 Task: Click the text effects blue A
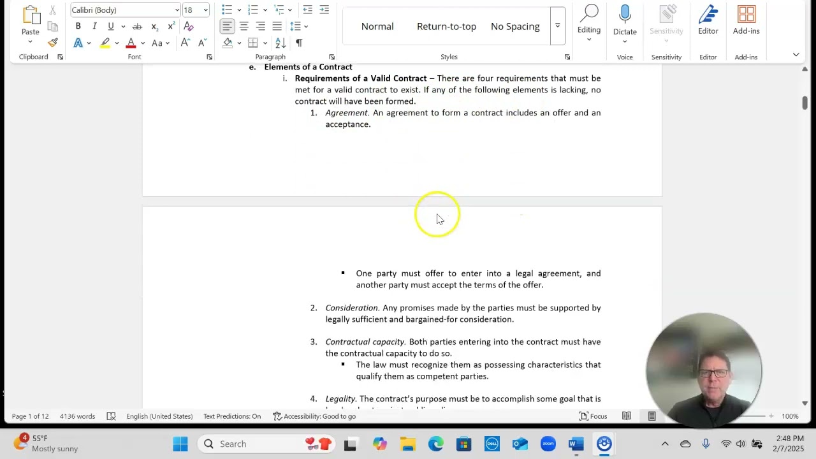[x=78, y=43]
